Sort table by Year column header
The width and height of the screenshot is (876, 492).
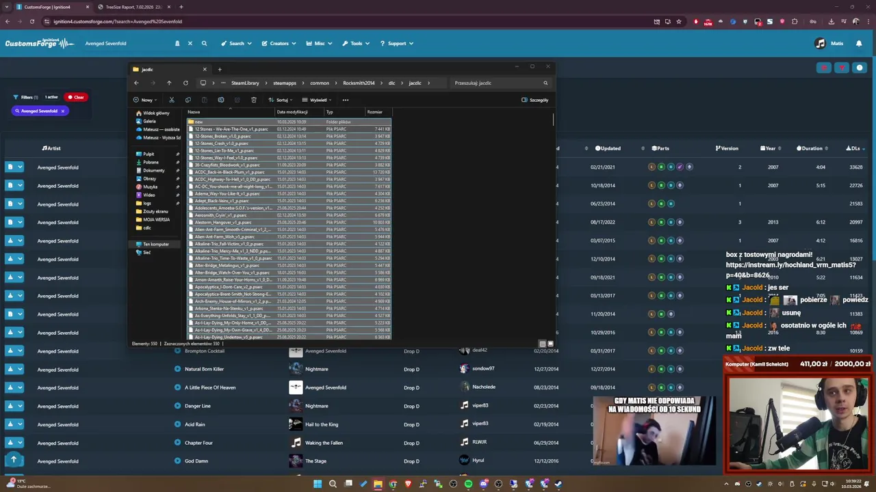[768, 148]
